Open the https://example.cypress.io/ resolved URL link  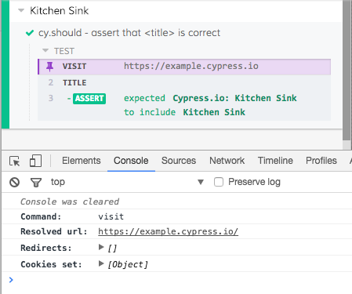click(x=168, y=231)
